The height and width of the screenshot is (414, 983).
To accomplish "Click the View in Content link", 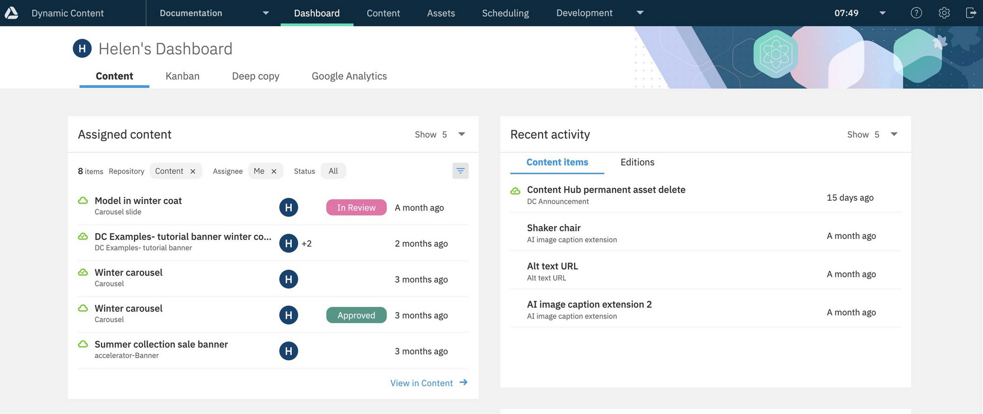I will point(421,383).
